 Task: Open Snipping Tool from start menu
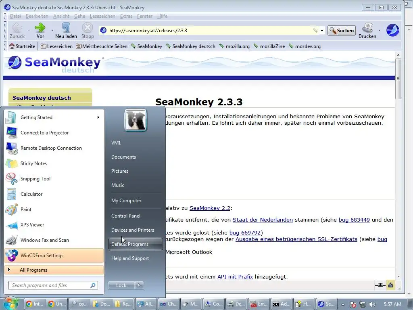coord(54,179)
